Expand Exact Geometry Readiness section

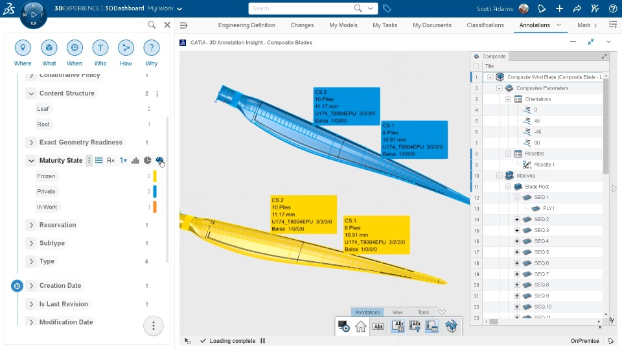[31, 142]
